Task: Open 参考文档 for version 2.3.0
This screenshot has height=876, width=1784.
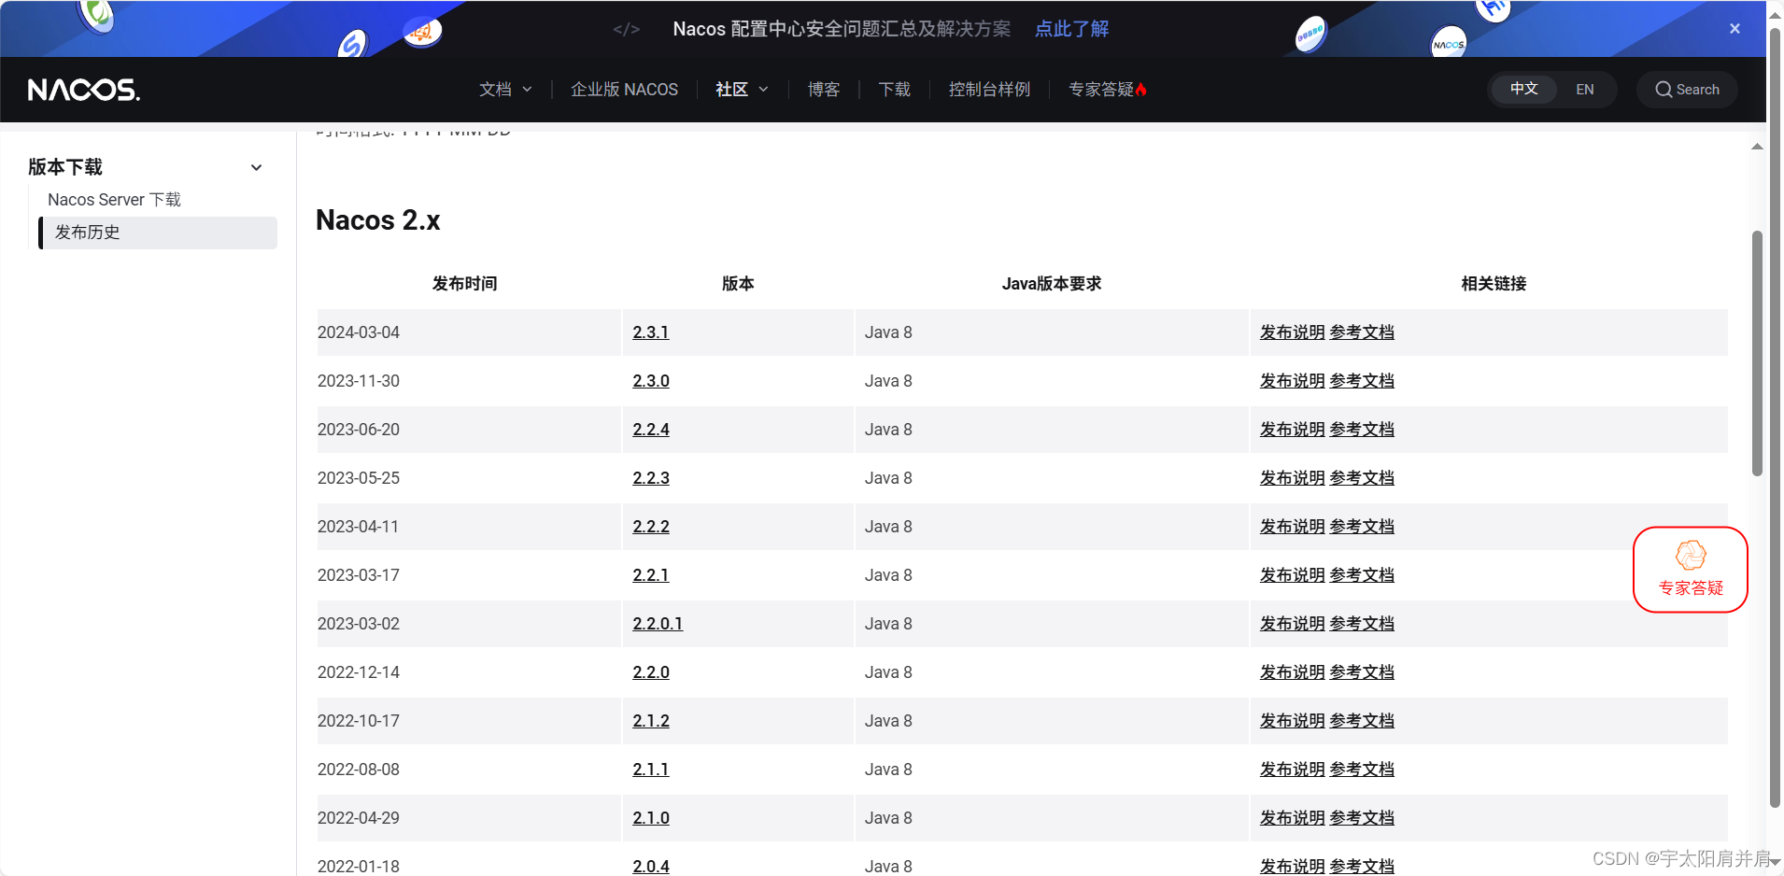Action: [1362, 381]
